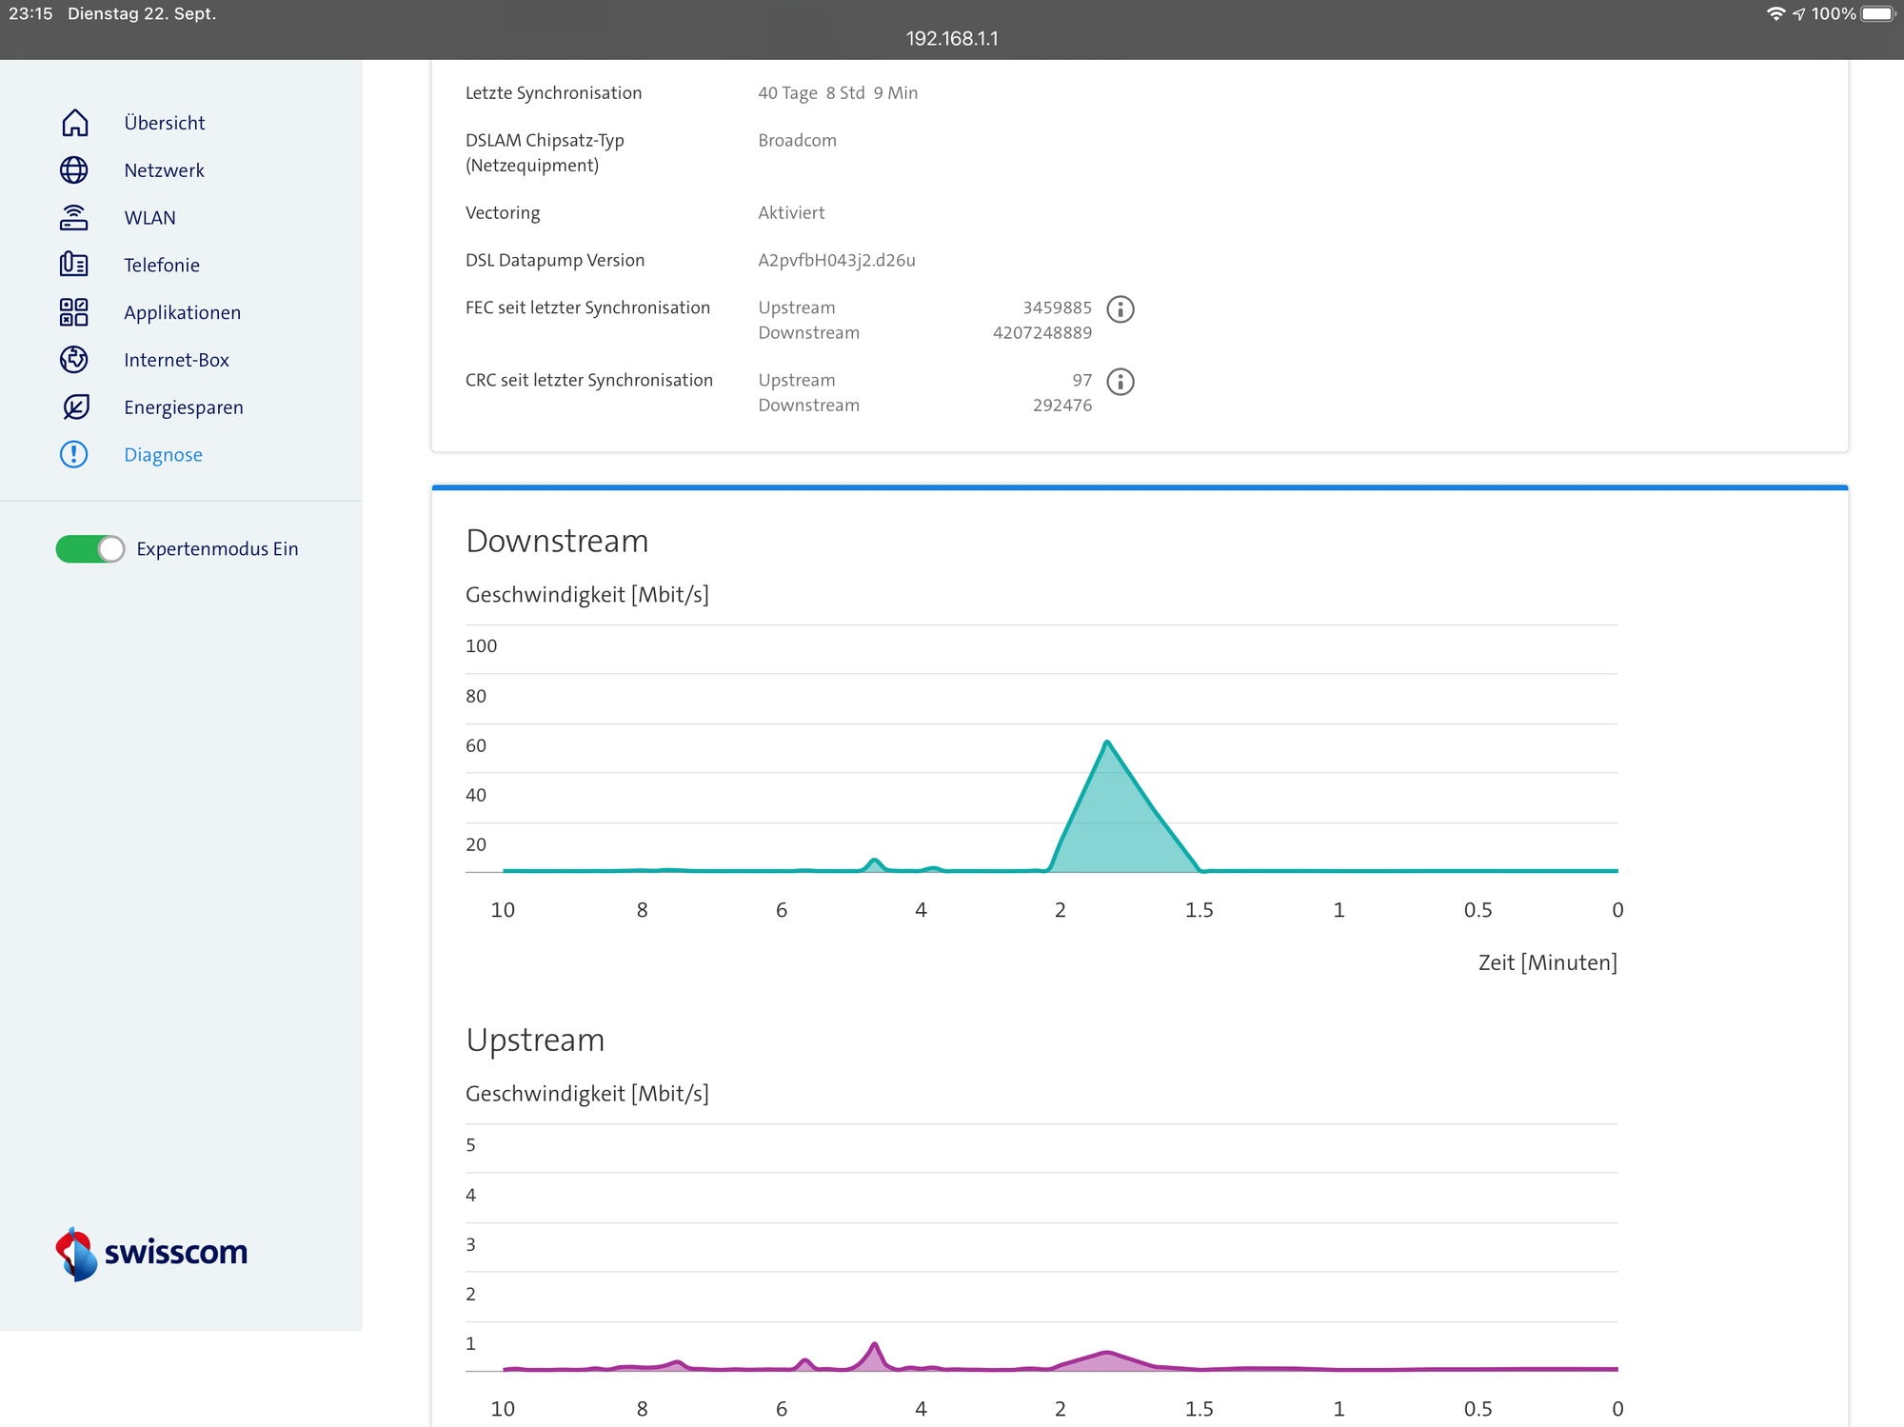Click the Diagnose exclamation icon
The height and width of the screenshot is (1427, 1904).
click(x=74, y=454)
